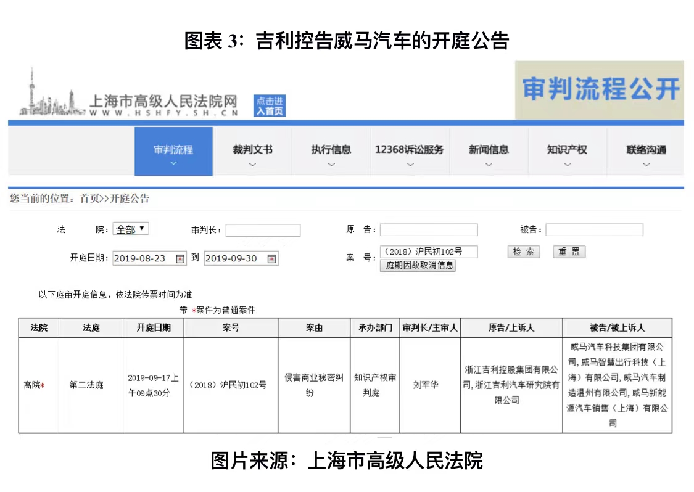Click the 点击进入首页 badge
The image size is (694, 492).
tap(268, 104)
